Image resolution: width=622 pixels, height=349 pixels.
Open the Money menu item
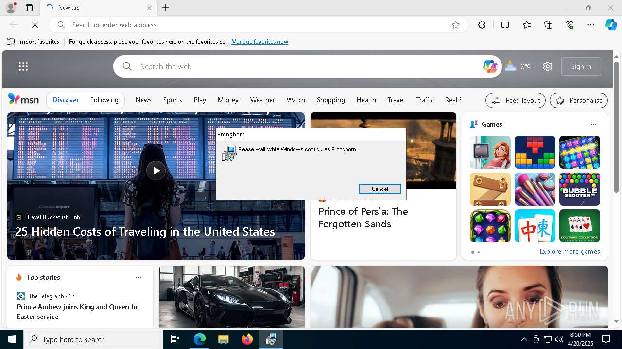point(228,100)
